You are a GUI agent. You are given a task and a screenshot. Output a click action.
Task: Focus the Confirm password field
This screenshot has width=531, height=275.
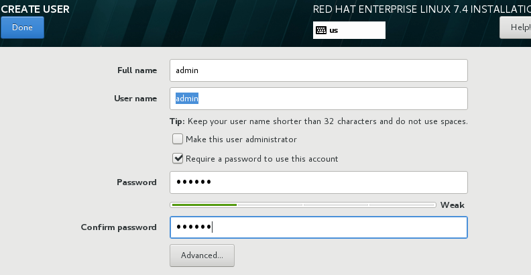318,227
